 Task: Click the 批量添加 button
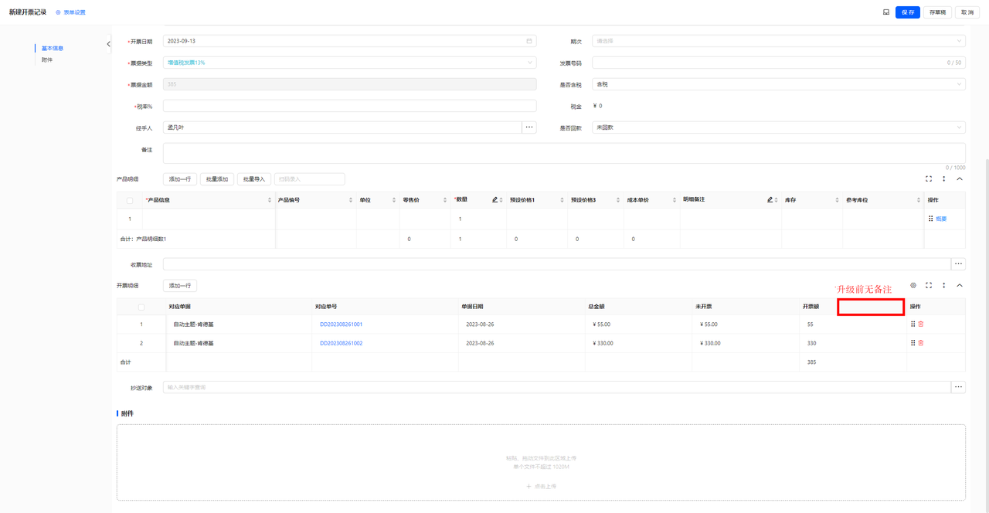tap(217, 178)
